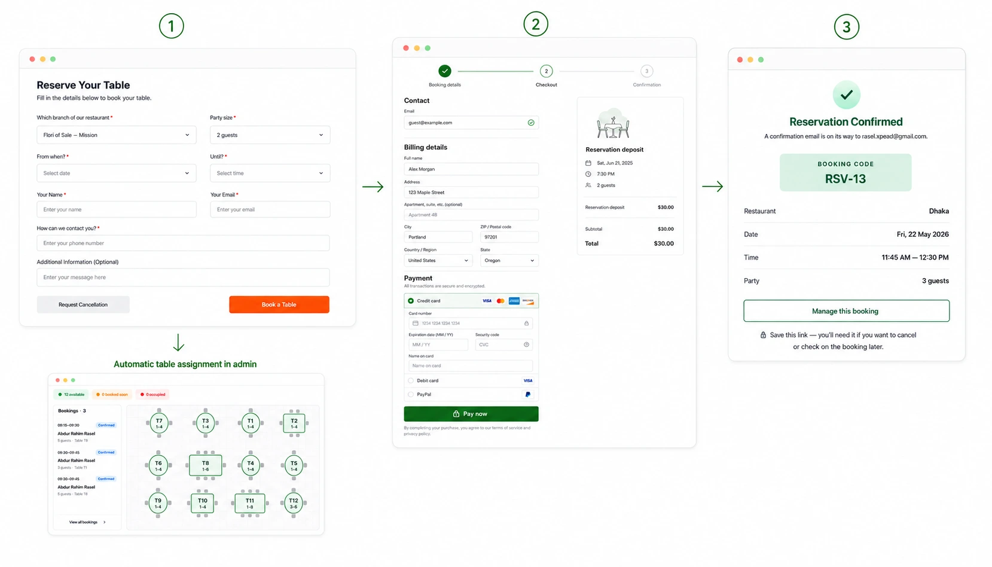The height and width of the screenshot is (567, 992).
Task: Click the green Pay now button
Action: (471, 414)
